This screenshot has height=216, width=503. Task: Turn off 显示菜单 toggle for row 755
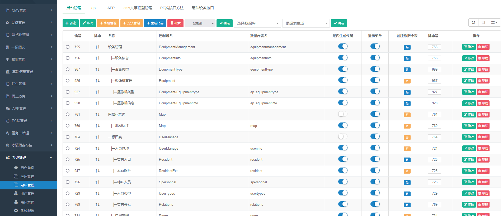point(375,47)
